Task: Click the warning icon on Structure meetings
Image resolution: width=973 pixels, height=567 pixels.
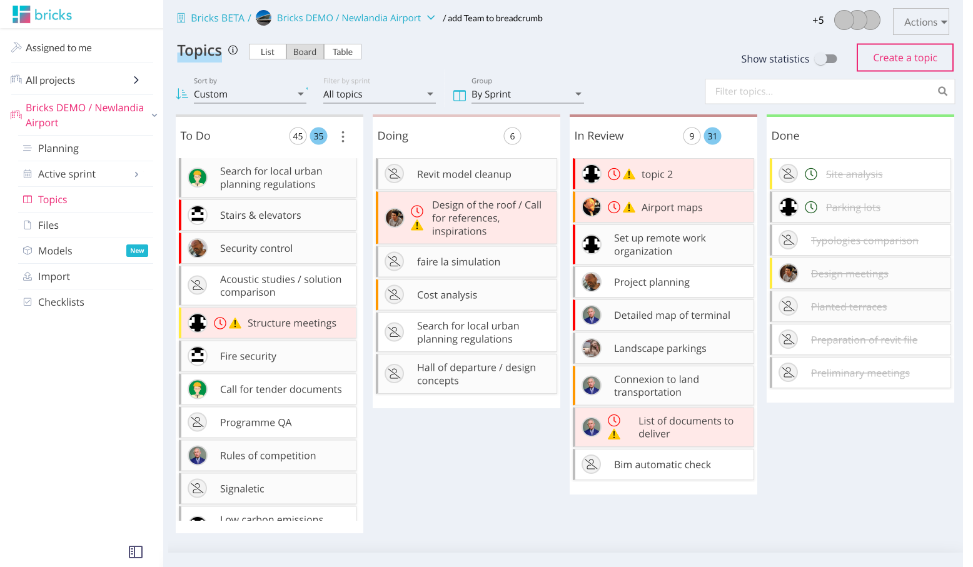Action: pyautogui.click(x=235, y=323)
